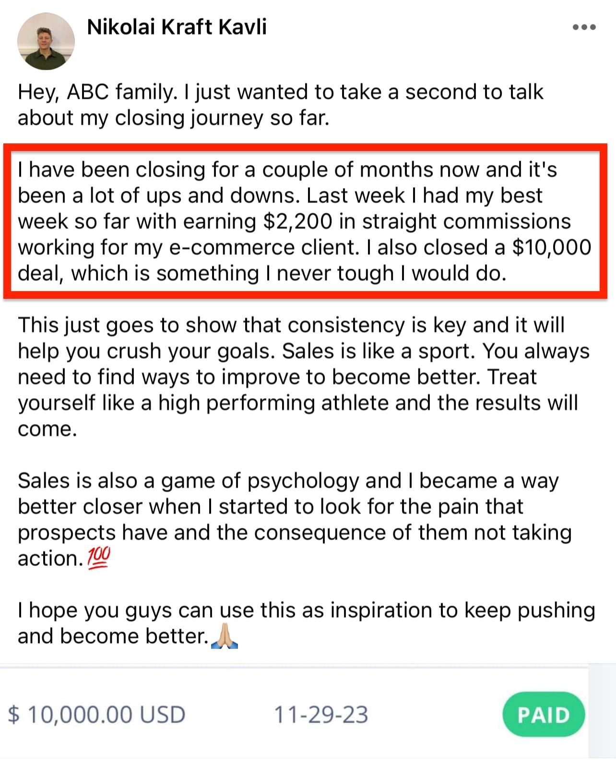
Task: Open the three-dot post options menu
Action: click(x=584, y=27)
